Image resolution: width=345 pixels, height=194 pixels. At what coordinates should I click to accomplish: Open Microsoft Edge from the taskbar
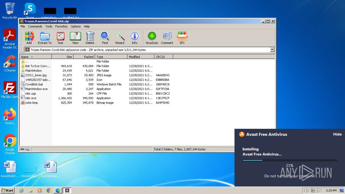(58, 190)
